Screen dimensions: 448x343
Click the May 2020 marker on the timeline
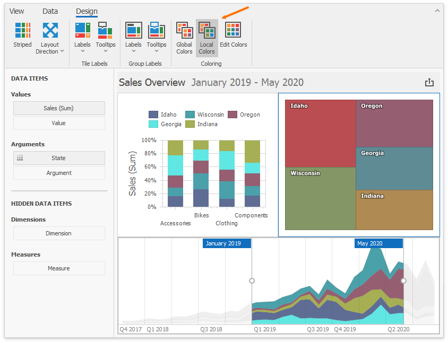point(378,243)
